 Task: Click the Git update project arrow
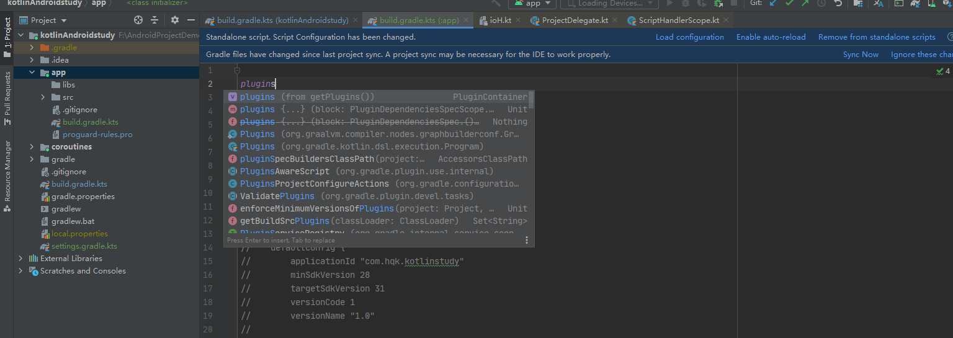point(773,3)
